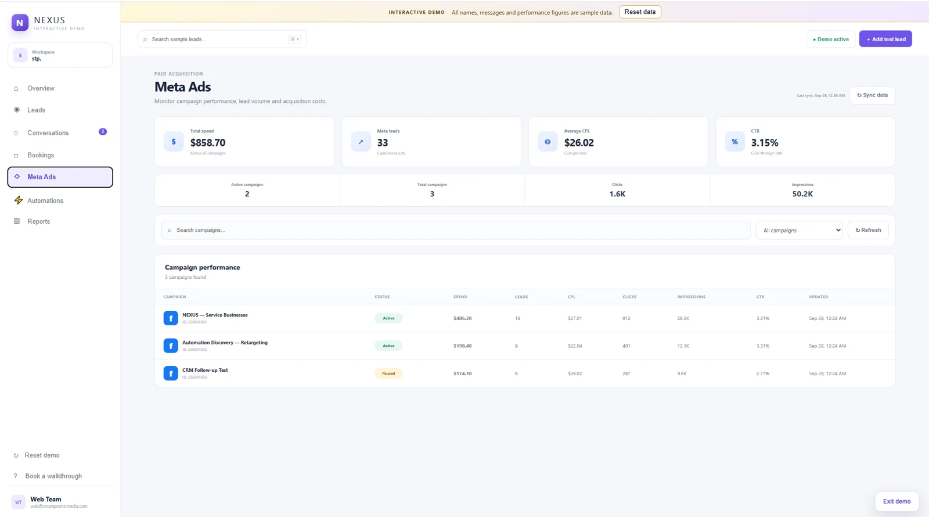Click Active status of Automation Discovery row
The height and width of the screenshot is (517, 929).
388,346
